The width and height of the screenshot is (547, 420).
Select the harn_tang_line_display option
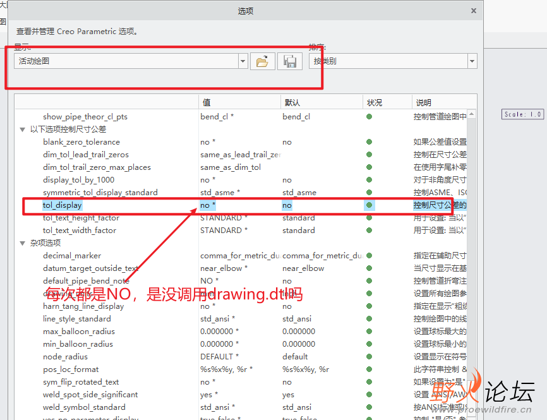tap(83, 306)
